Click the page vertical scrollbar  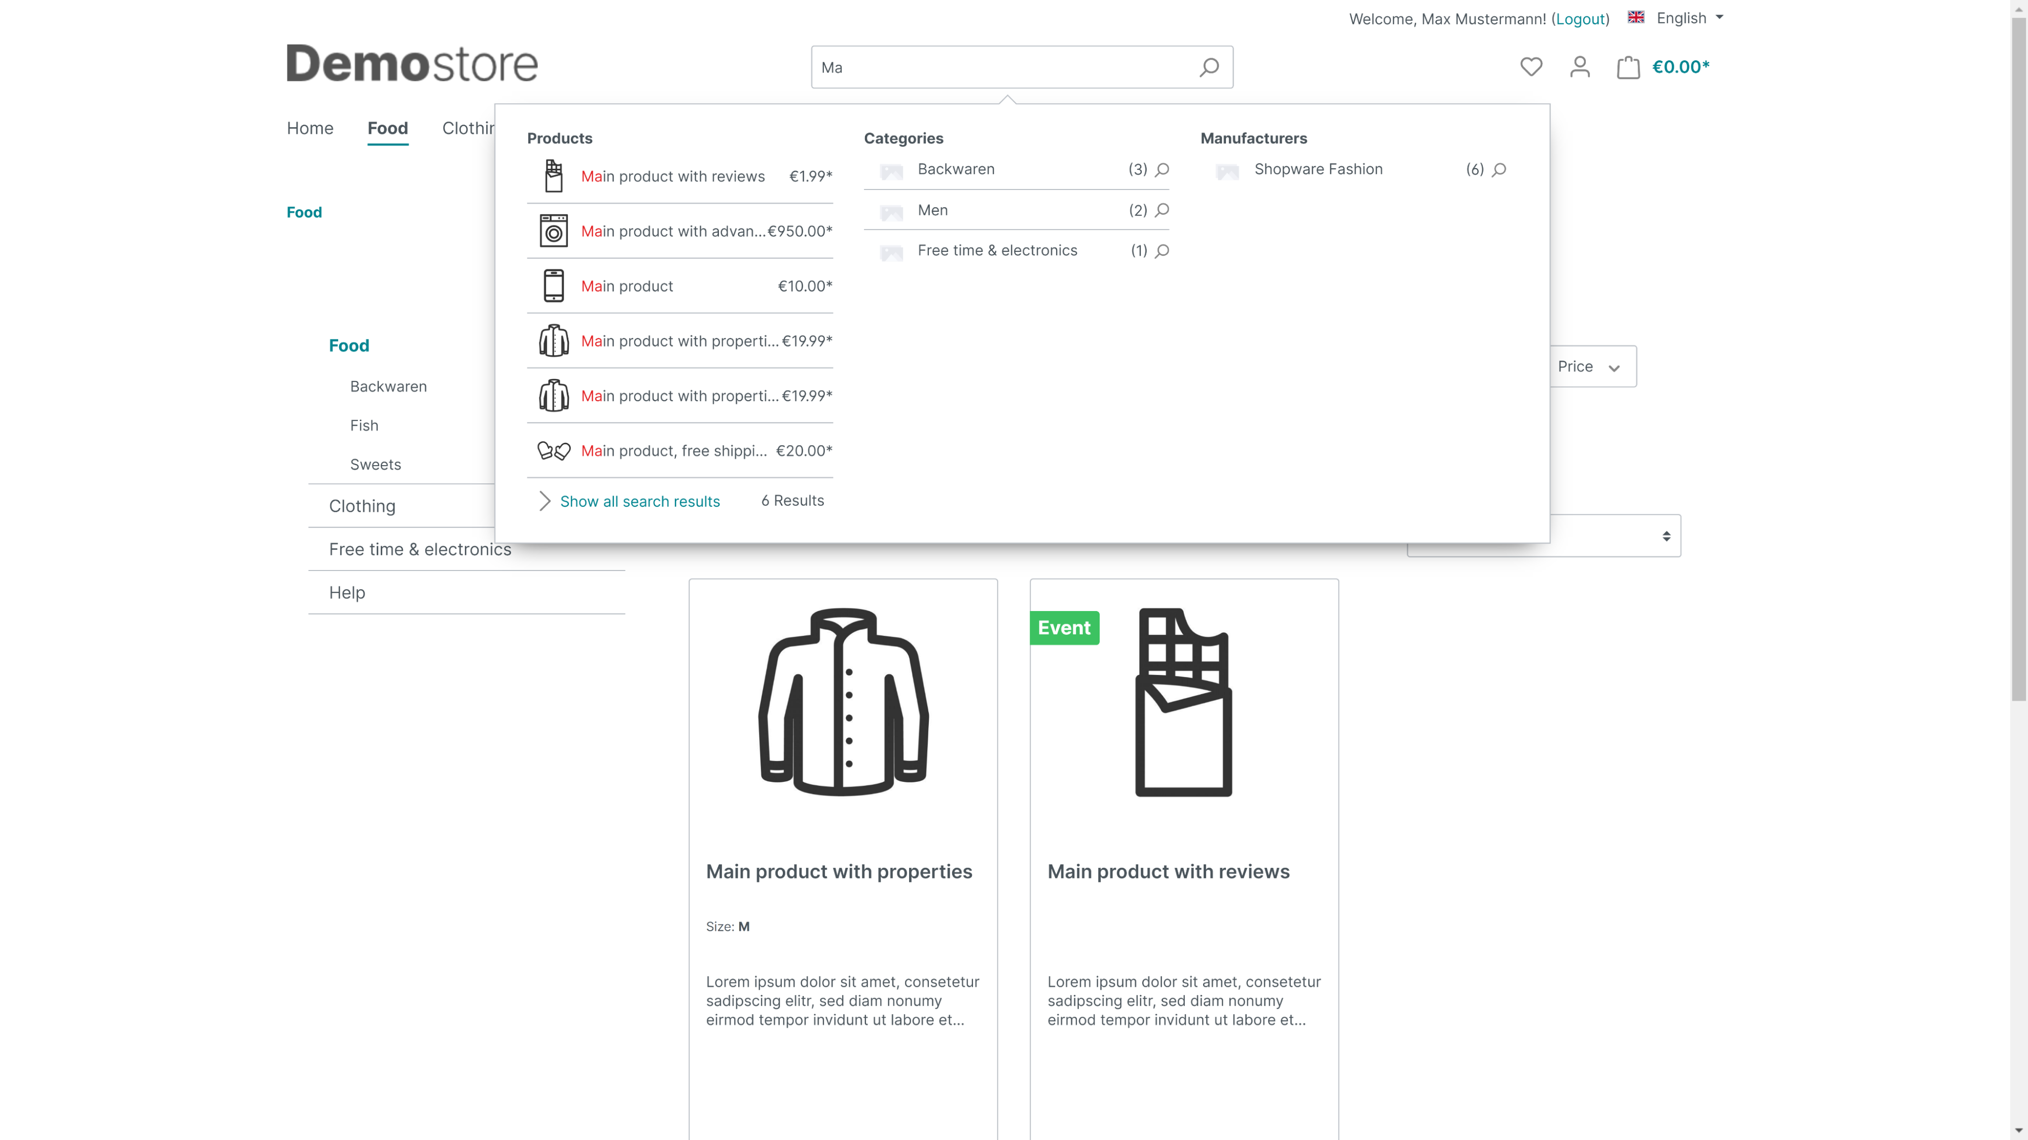point(2018,358)
